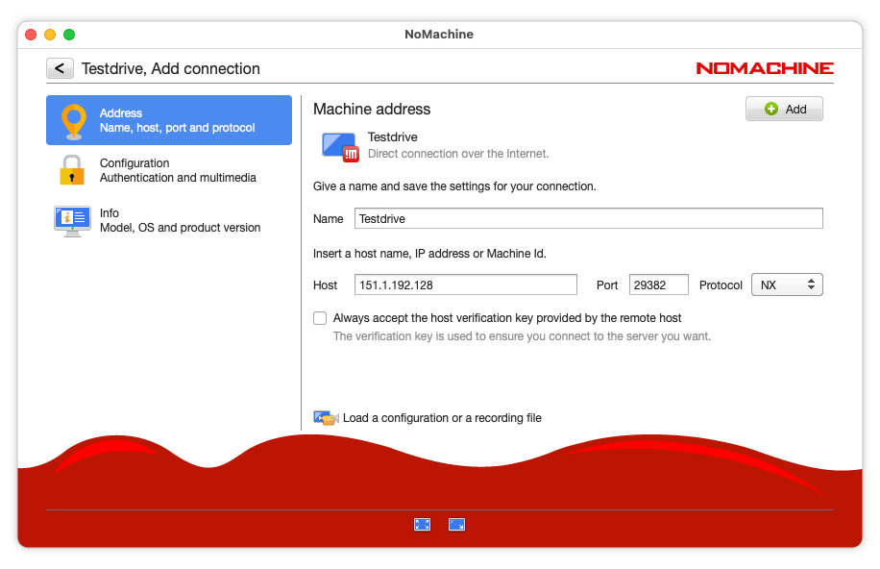Image resolution: width=880 pixels, height=569 pixels.
Task: Go back with the arrow button
Action: 60,68
